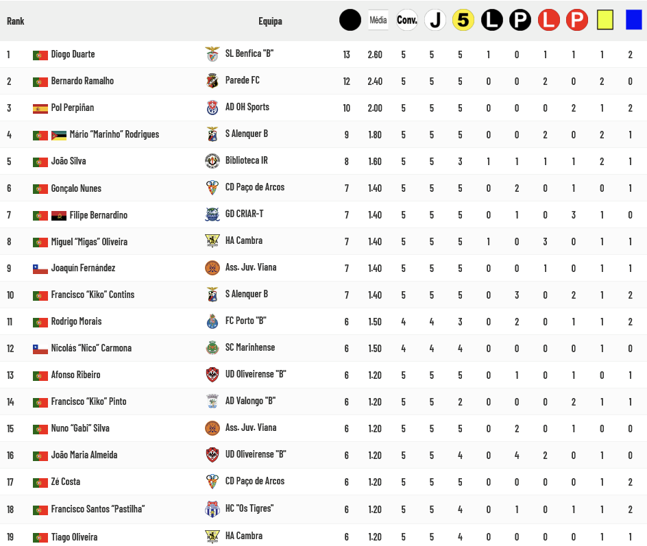Click the blue card column header
The width and height of the screenshot is (647, 546).
(633, 20)
